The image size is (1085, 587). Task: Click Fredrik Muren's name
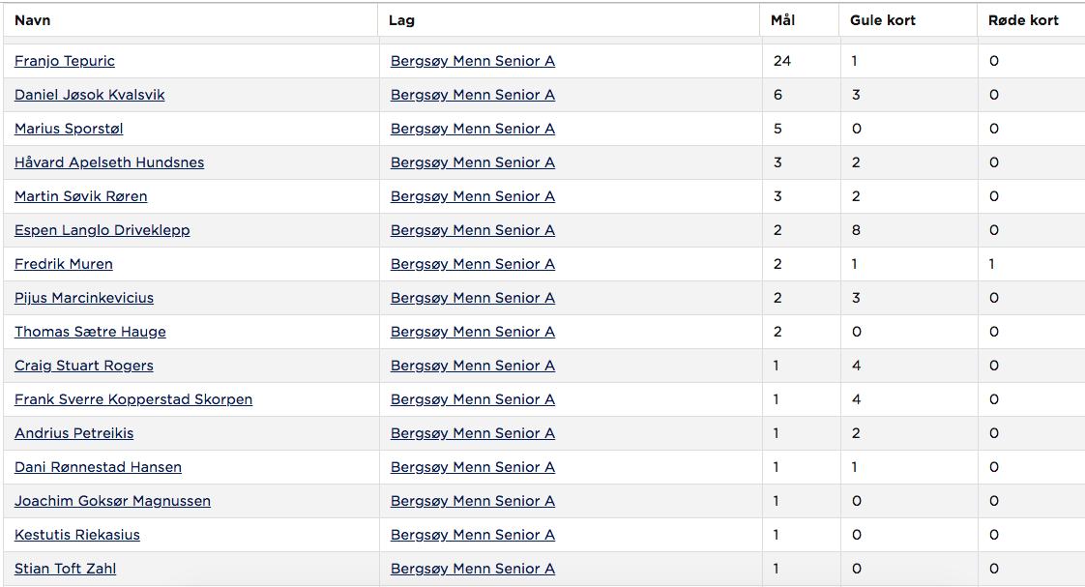tap(64, 264)
